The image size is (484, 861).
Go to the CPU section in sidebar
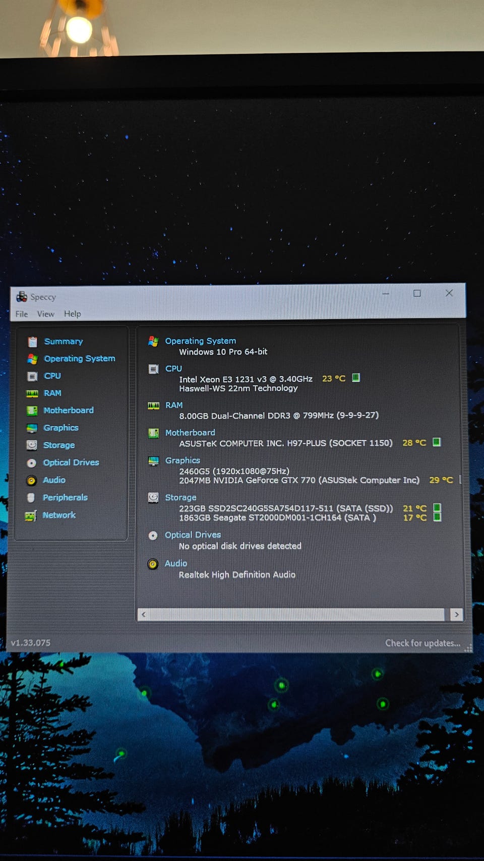tap(52, 376)
